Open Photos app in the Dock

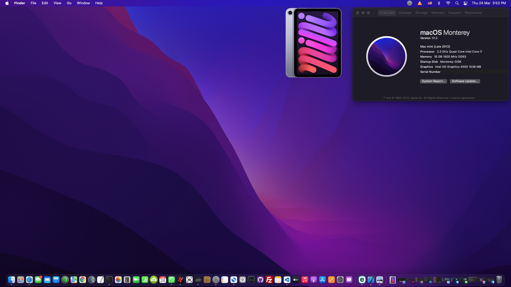(118, 280)
